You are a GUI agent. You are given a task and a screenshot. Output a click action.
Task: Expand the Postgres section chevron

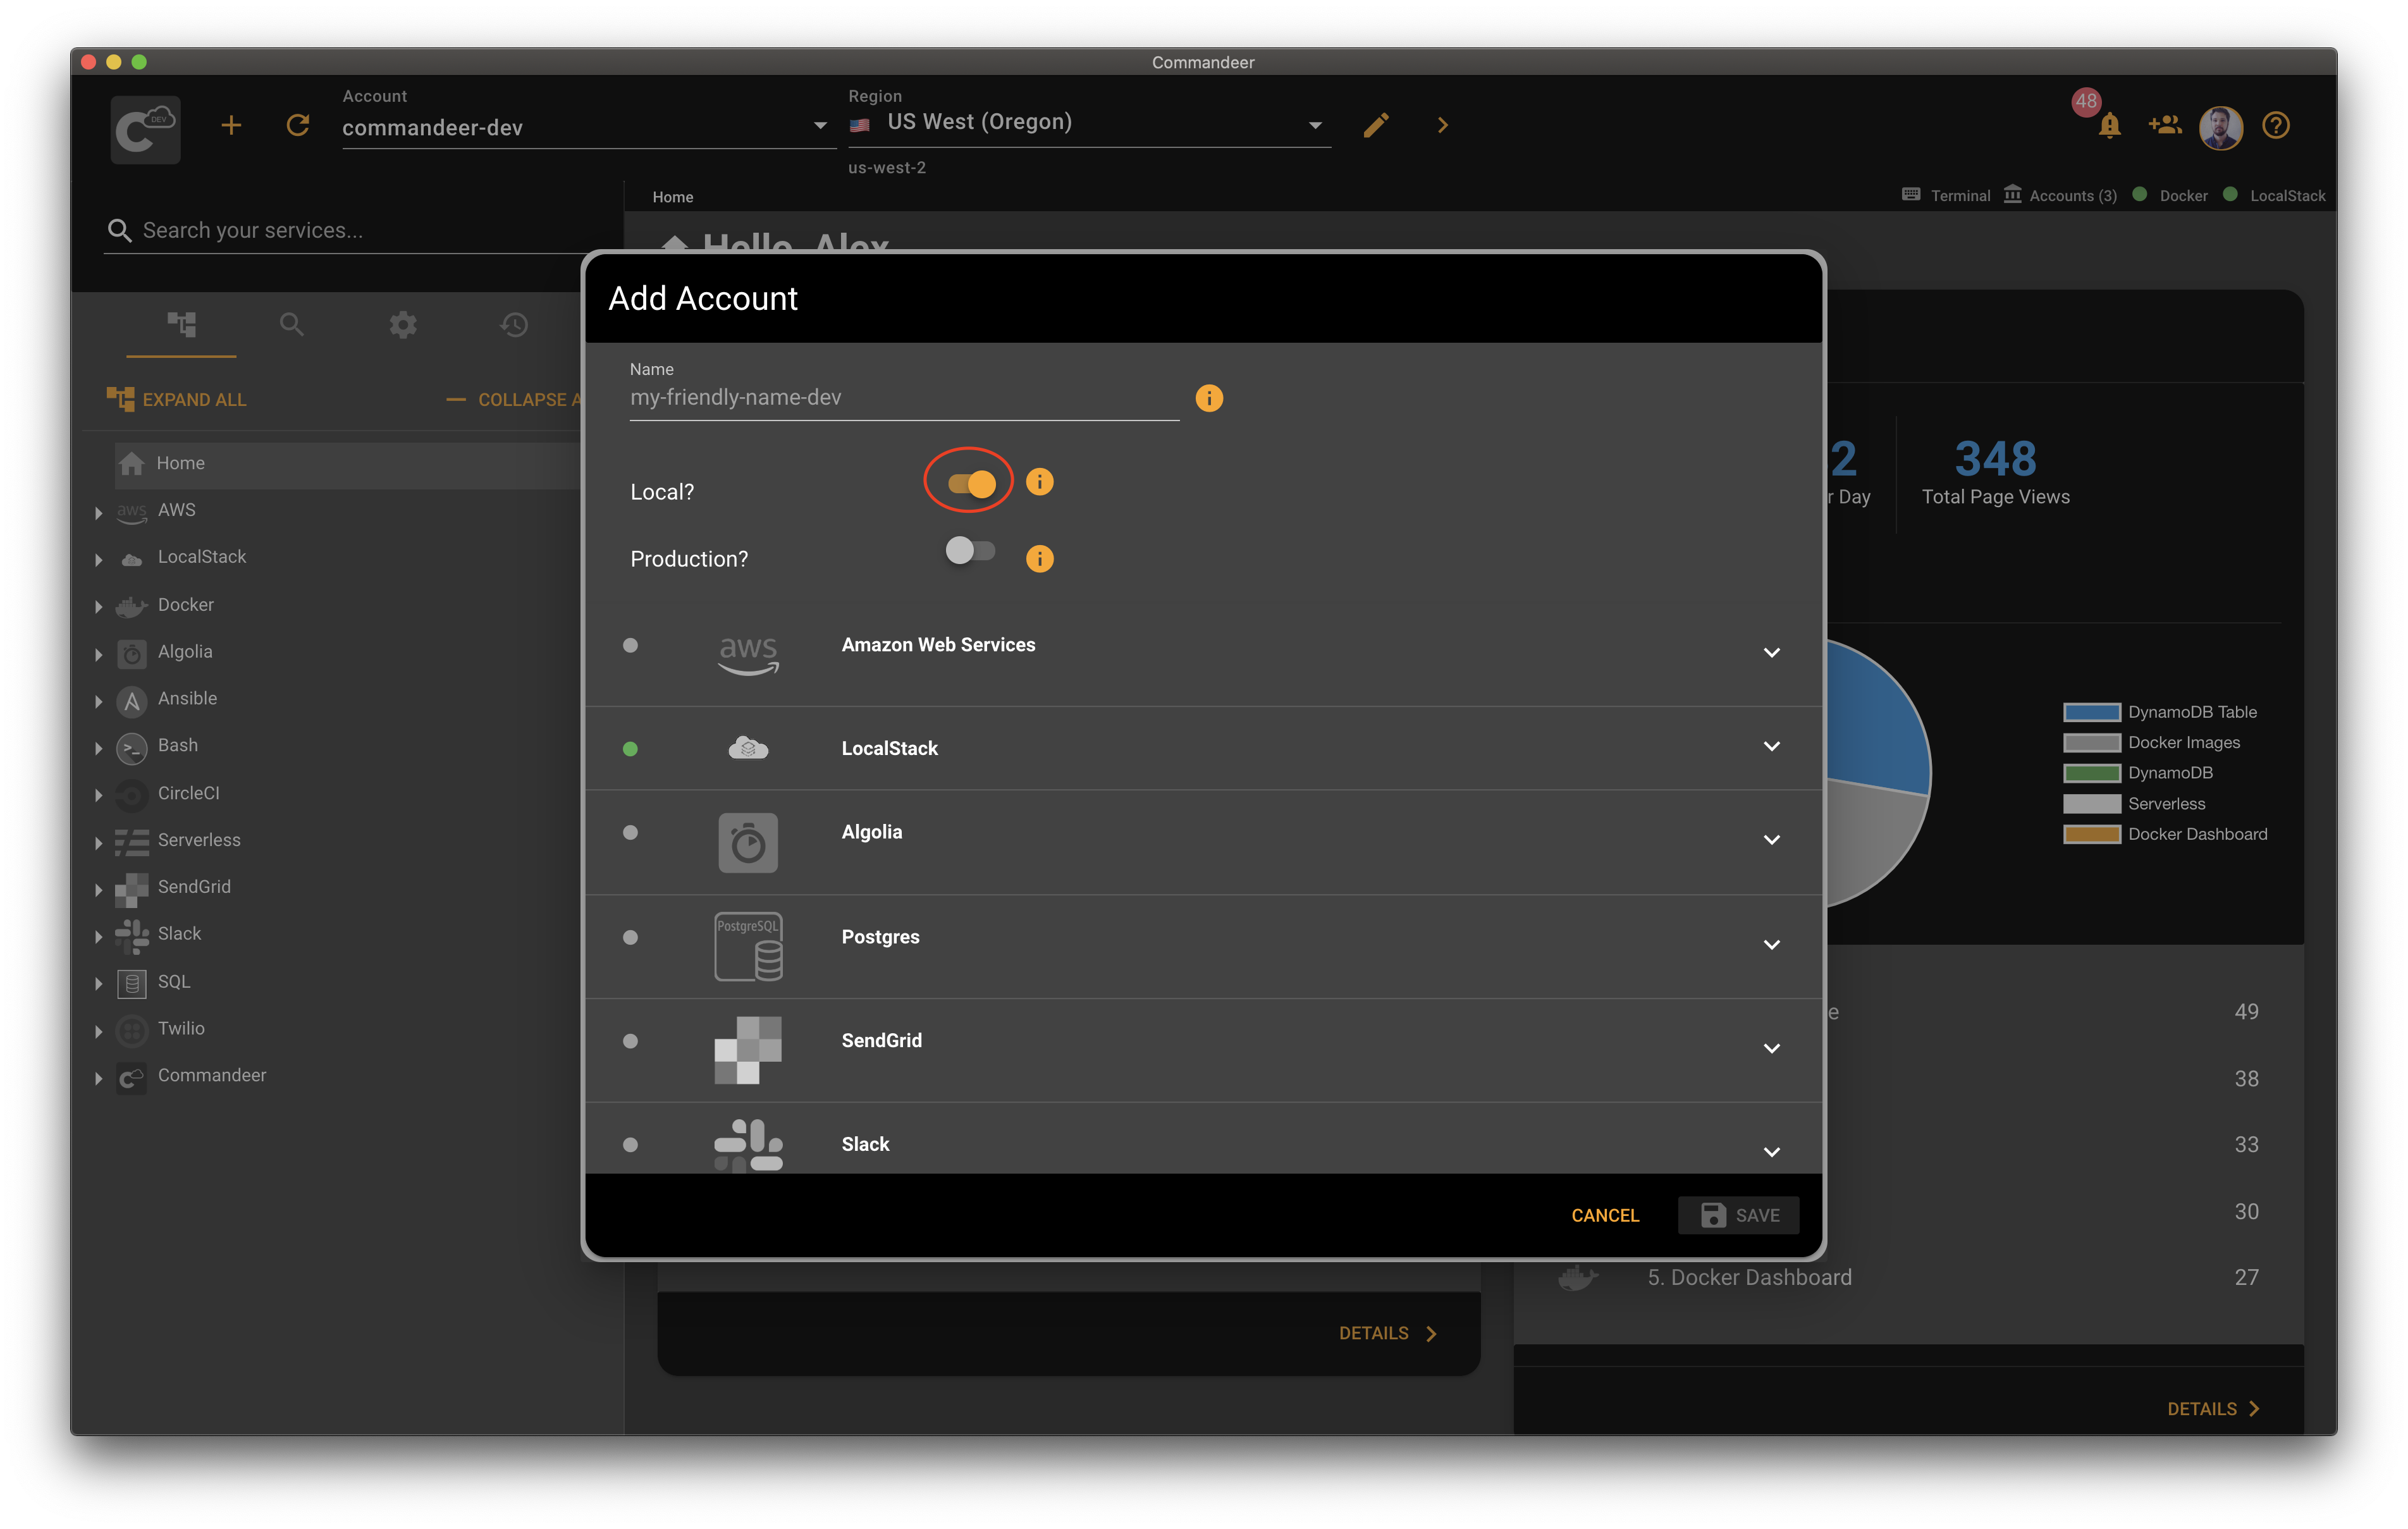coord(1771,945)
